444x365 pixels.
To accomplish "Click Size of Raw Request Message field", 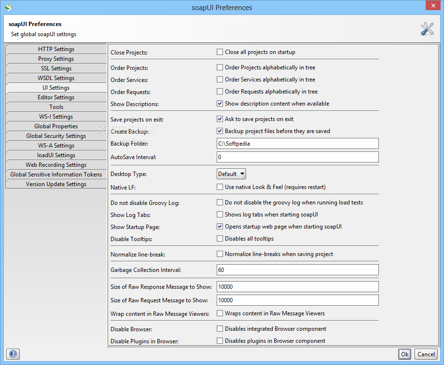I will click(x=298, y=300).
